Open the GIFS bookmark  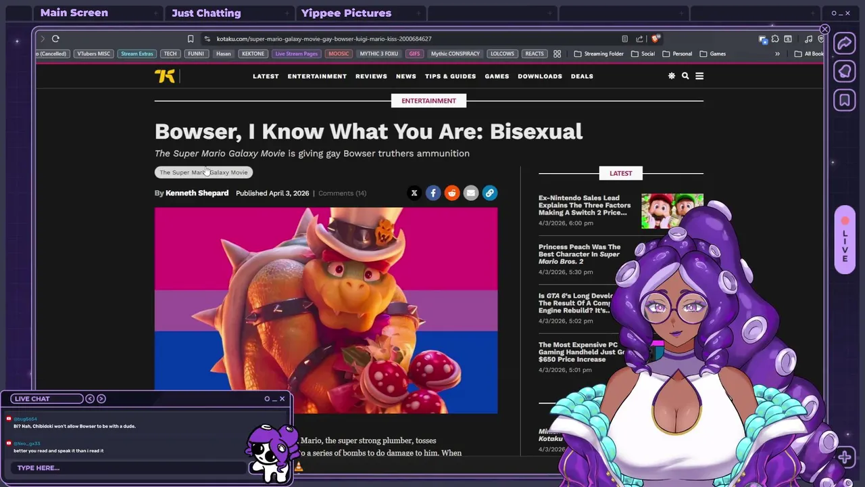pyautogui.click(x=414, y=54)
